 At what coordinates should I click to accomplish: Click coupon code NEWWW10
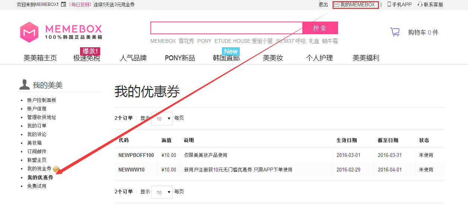pos(131,170)
